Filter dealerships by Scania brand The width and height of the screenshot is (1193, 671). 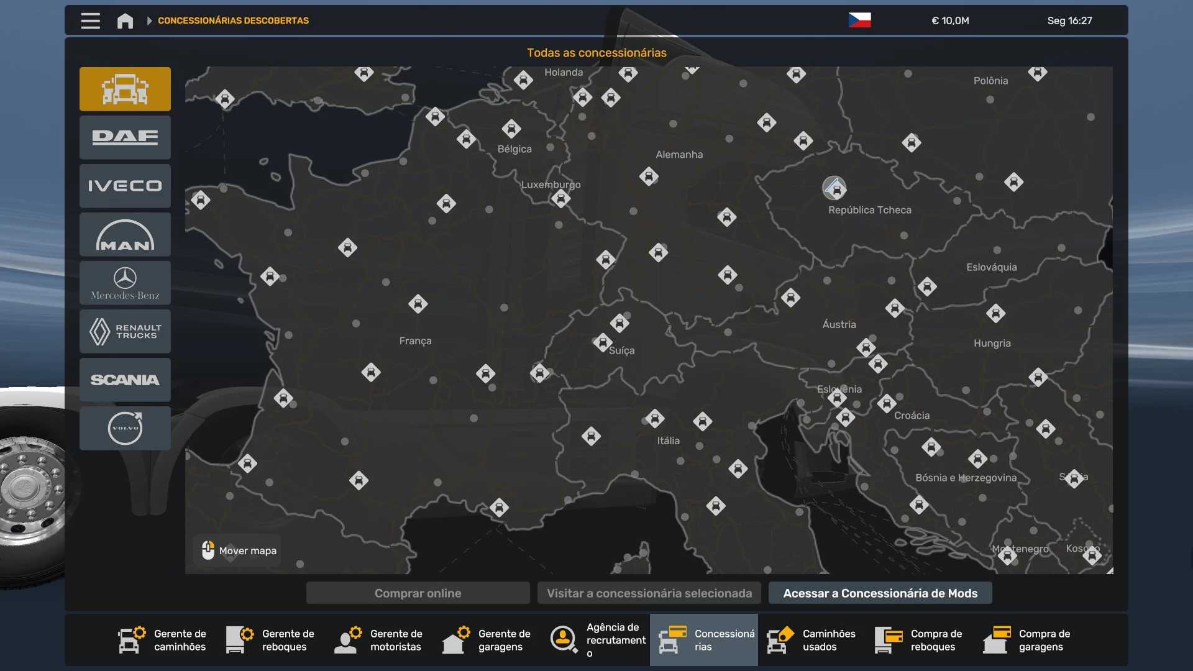point(125,380)
